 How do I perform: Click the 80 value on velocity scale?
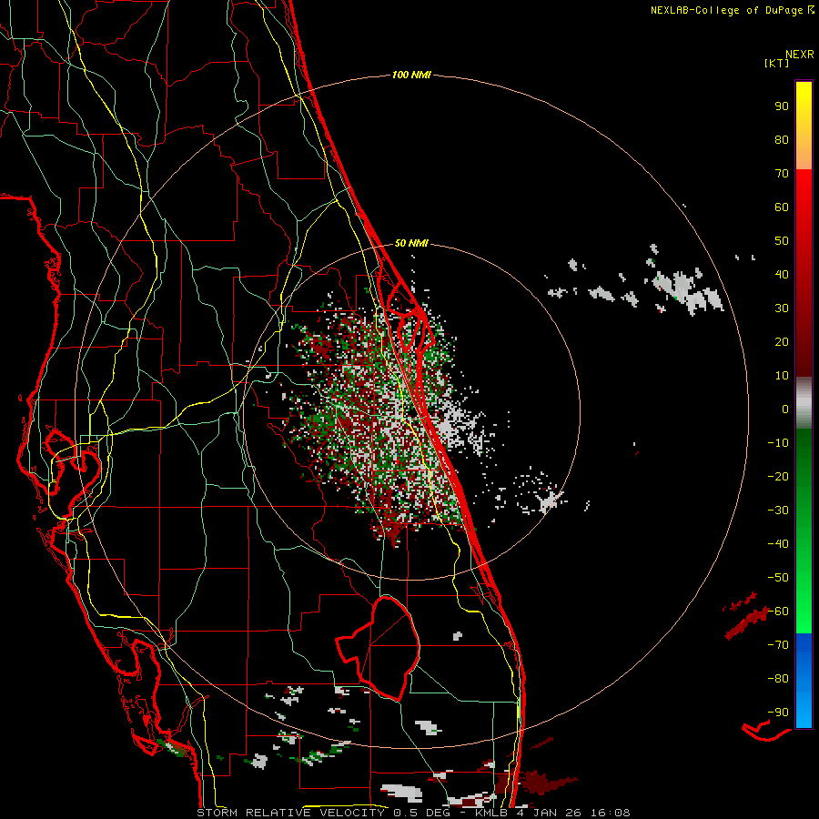coord(782,139)
